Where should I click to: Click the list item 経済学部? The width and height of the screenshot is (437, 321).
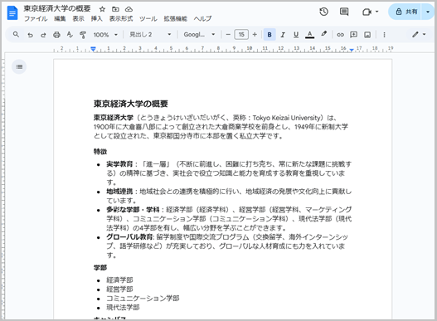pos(119,280)
